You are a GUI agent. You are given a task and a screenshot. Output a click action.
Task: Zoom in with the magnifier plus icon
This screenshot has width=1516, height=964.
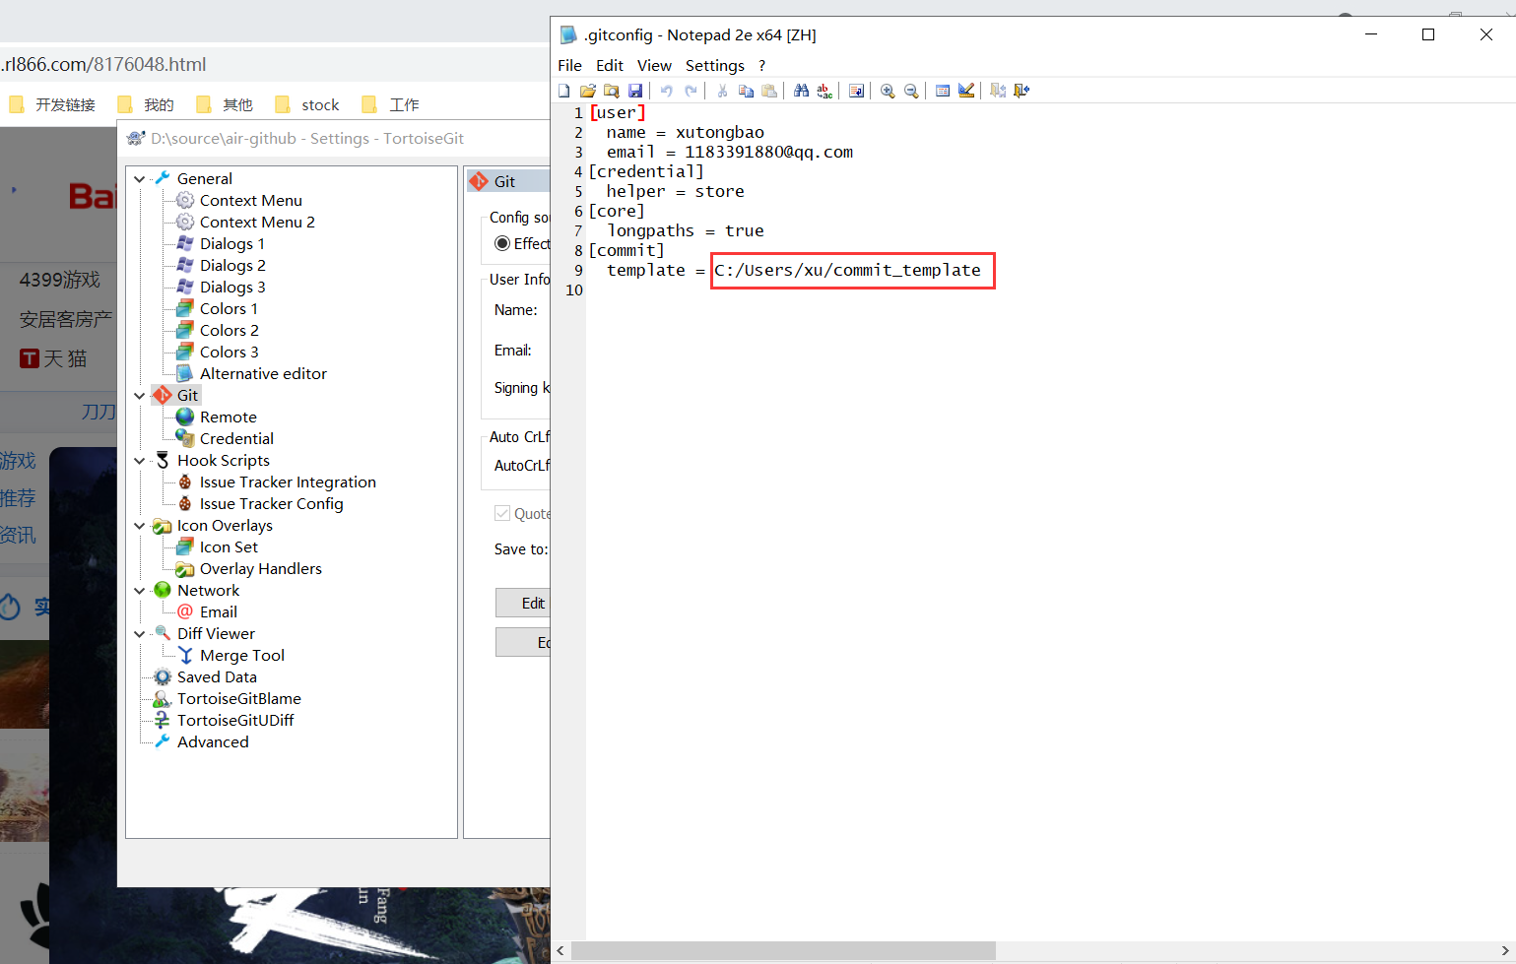pos(888,91)
